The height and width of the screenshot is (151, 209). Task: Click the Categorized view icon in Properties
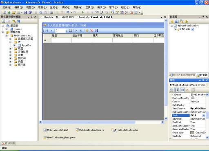[171, 90]
